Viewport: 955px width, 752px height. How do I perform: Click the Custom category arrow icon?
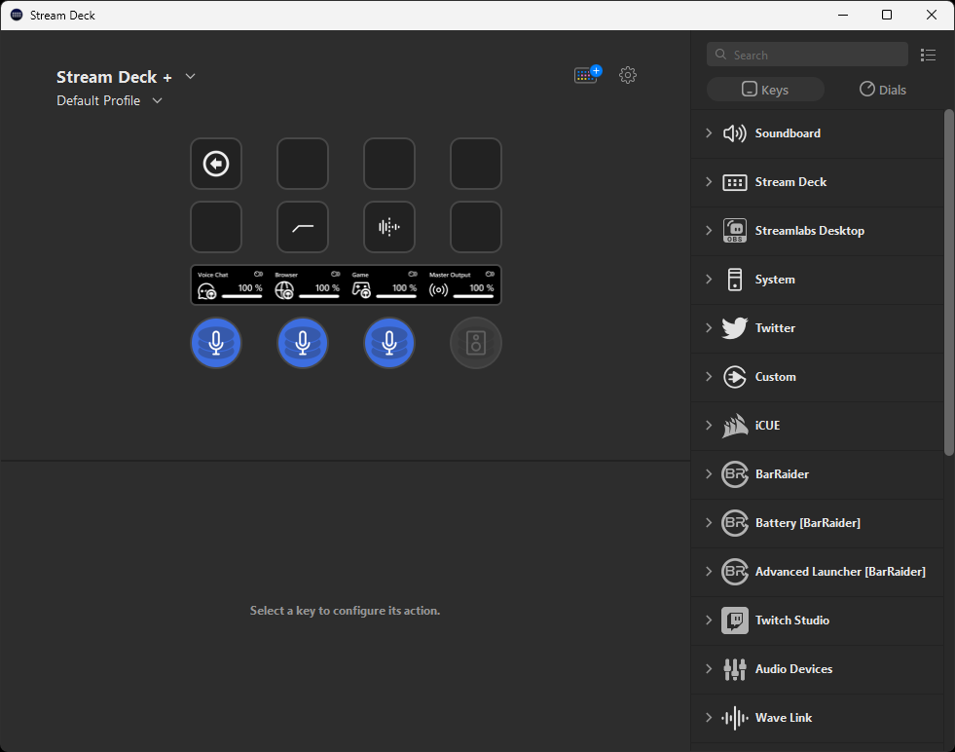735,377
